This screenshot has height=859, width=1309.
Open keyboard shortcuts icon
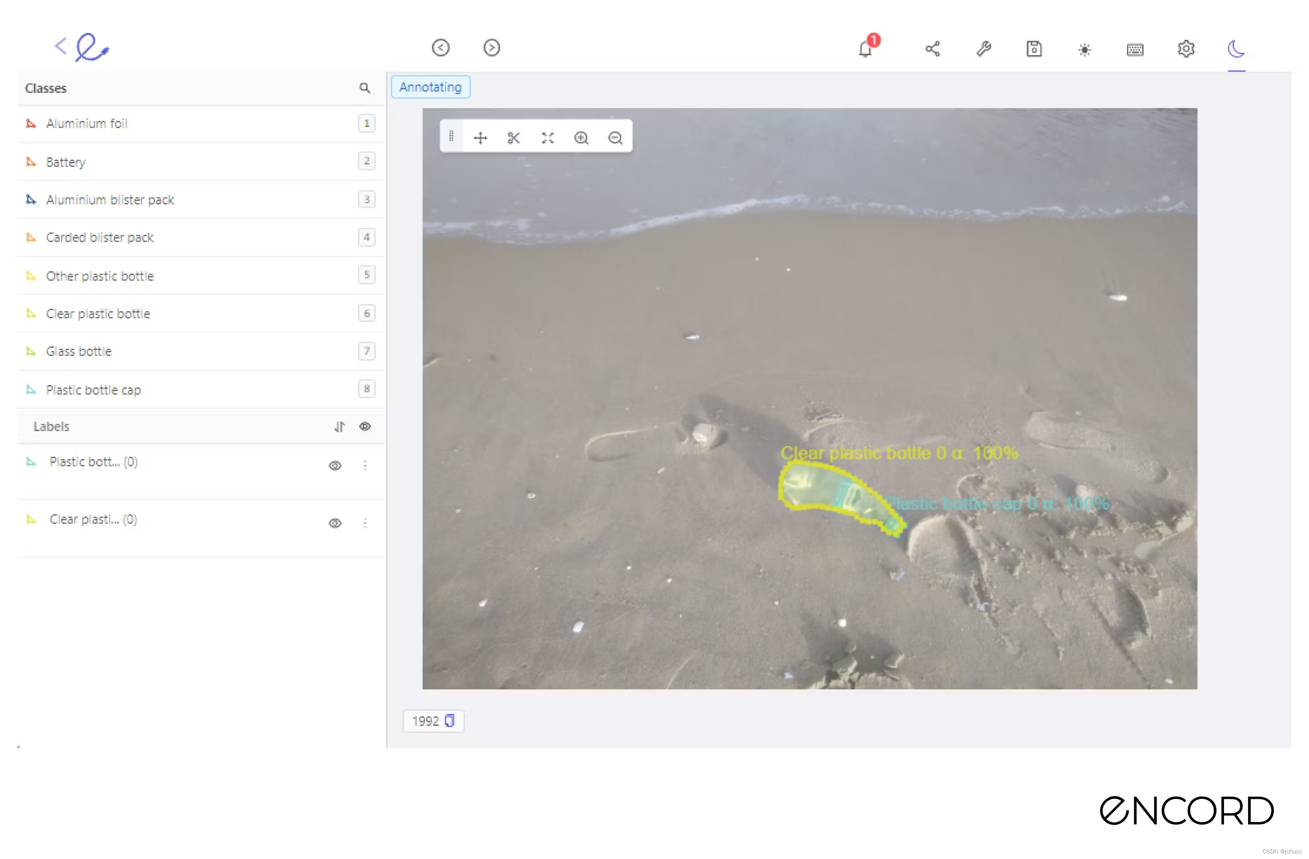pos(1135,50)
